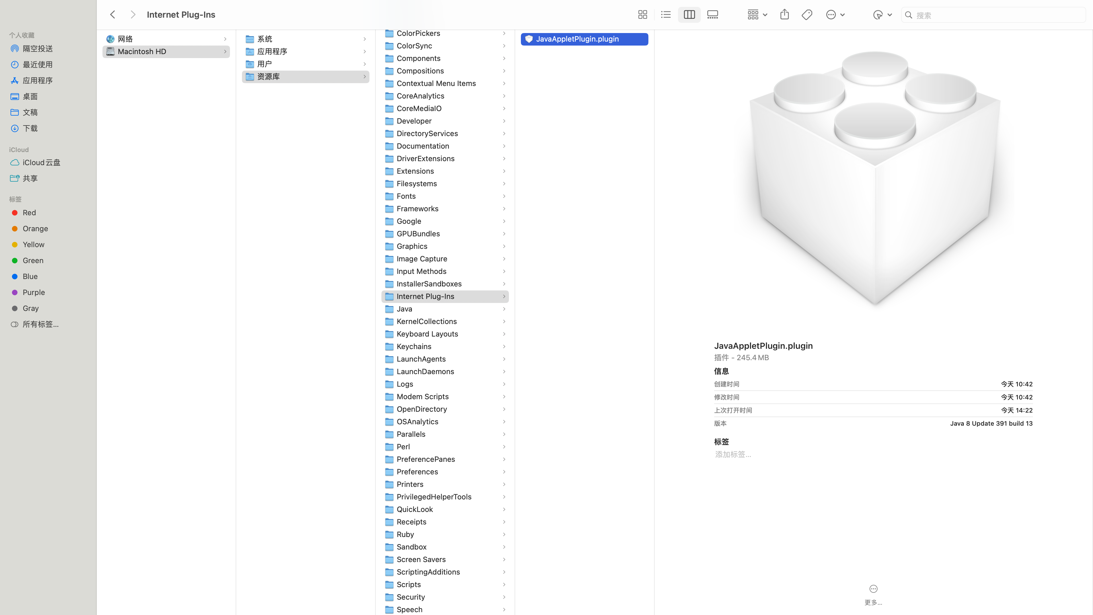
Task: Open the Screen Savers folder
Action: click(x=445, y=559)
